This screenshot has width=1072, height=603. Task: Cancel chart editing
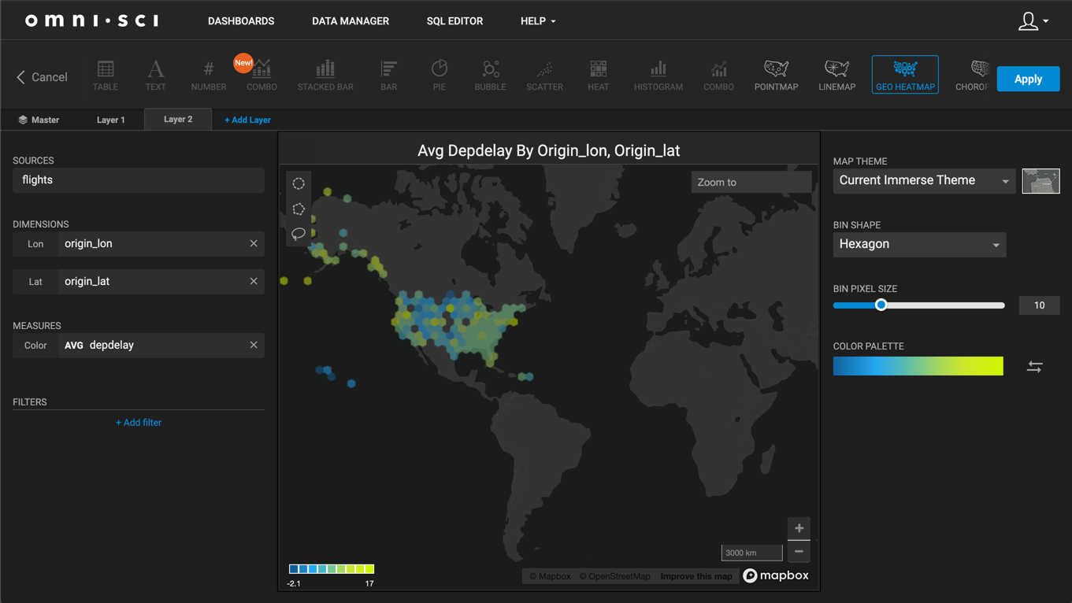click(x=42, y=77)
